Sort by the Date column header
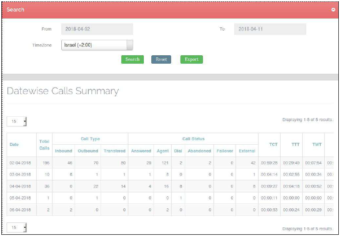This screenshot has width=341, height=237. (x=14, y=145)
